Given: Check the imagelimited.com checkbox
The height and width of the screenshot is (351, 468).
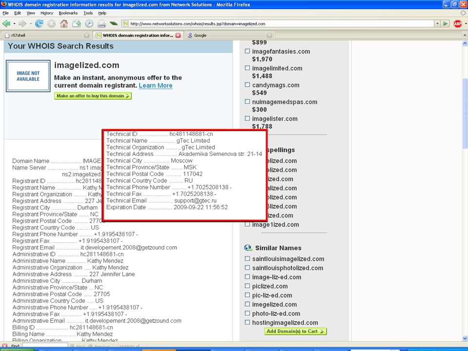Looking at the screenshot, I should [247, 68].
